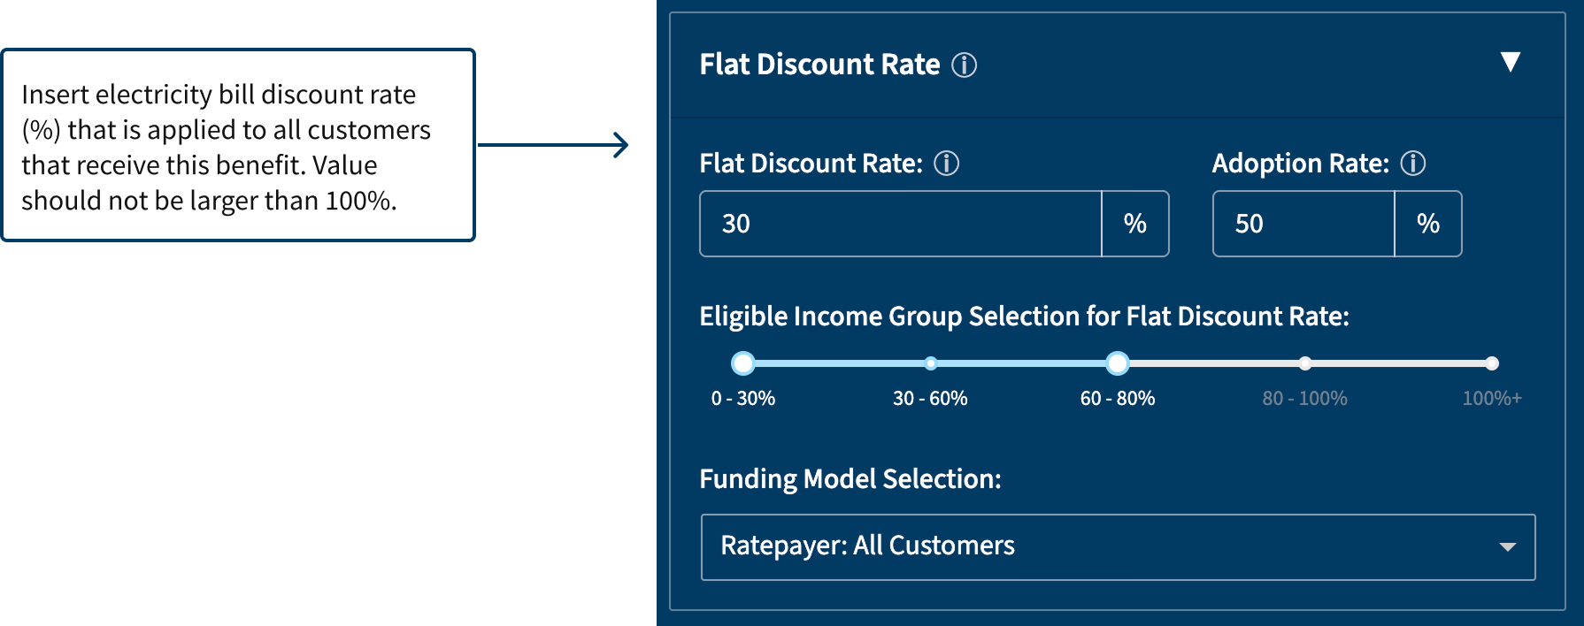Click the 100%+ label on the slider scale

point(1493,399)
